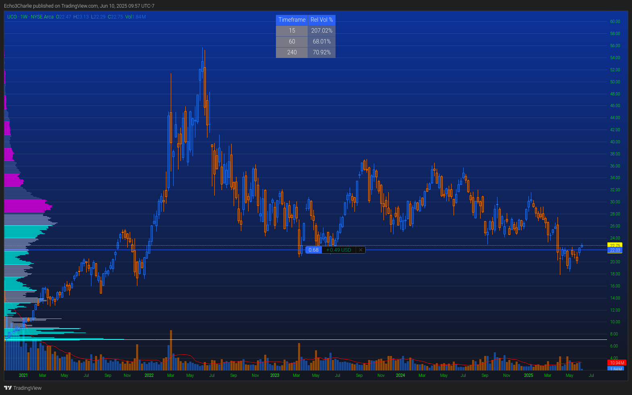Click the 2023 label on time axis
The height and width of the screenshot is (395, 632).
[275, 375]
